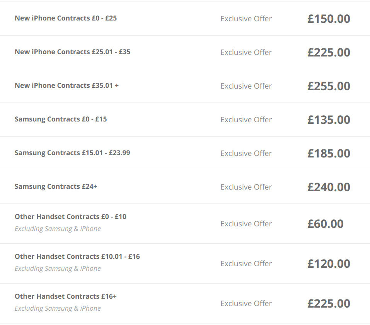Click the £120.00 cashback amount
Image resolution: width=370 pixels, height=325 pixels.
[329, 263]
